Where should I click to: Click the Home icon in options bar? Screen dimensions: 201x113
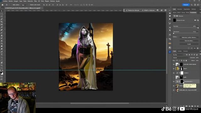(x=3, y=5)
